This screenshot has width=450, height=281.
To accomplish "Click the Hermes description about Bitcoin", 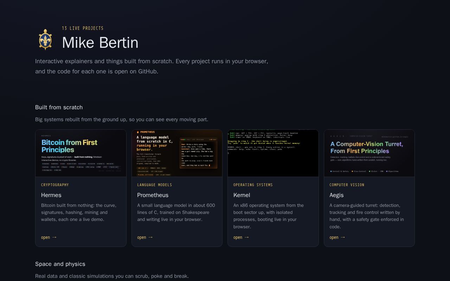I will coord(79,213).
